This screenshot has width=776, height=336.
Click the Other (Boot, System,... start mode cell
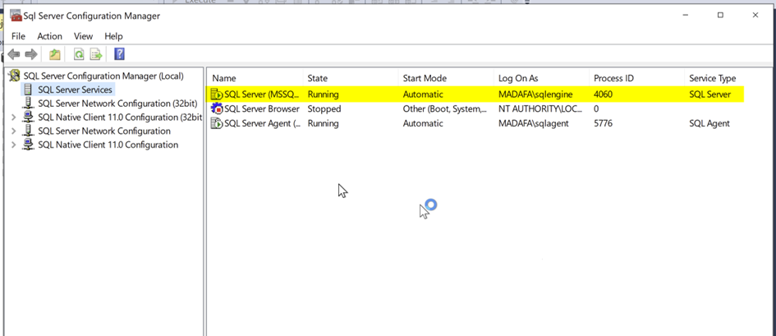pyautogui.click(x=445, y=109)
